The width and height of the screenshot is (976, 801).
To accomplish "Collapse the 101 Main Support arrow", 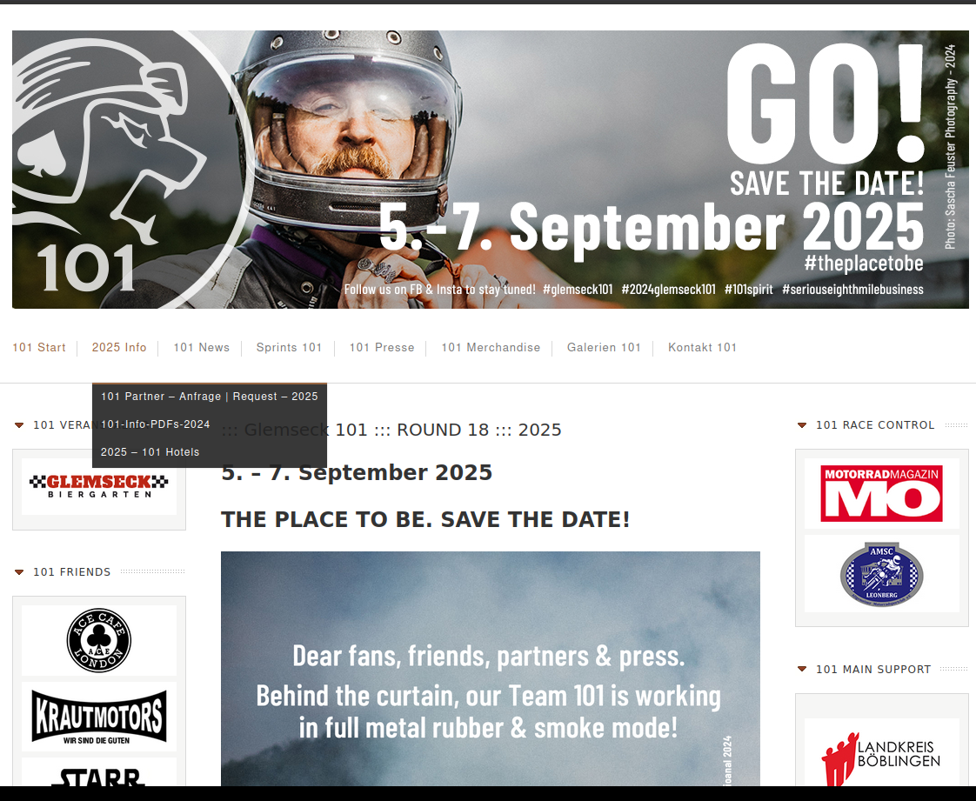I will [x=802, y=669].
